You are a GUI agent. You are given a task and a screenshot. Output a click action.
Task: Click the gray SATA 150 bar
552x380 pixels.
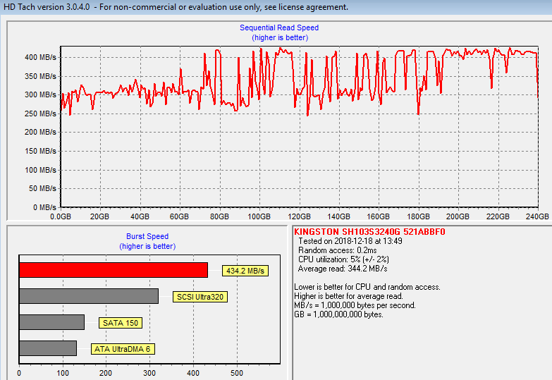pyautogui.click(x=51, y=322)
